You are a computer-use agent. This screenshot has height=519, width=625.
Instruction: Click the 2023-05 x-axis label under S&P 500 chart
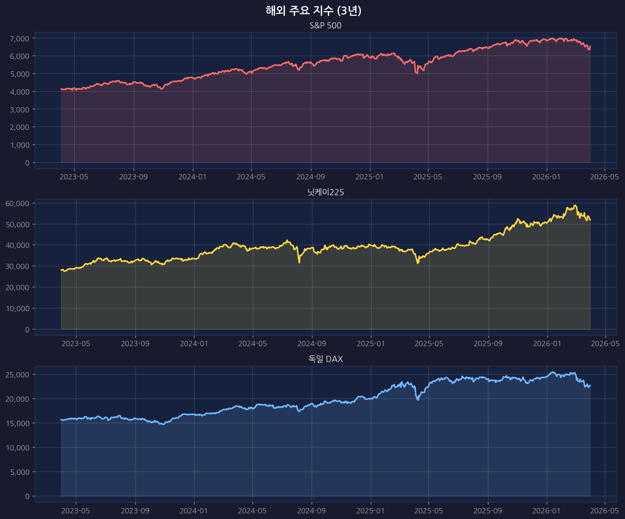pos(74,177)
